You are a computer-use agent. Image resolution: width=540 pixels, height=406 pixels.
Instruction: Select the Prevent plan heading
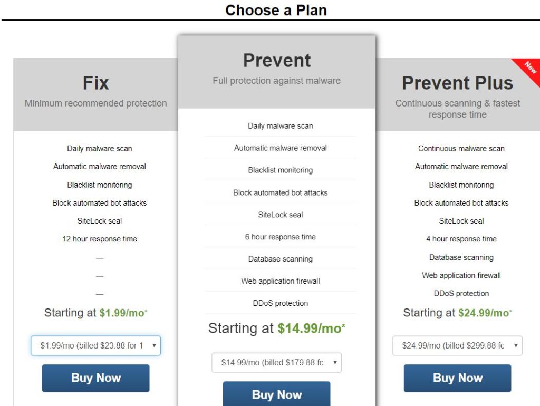tap(277, 60)
